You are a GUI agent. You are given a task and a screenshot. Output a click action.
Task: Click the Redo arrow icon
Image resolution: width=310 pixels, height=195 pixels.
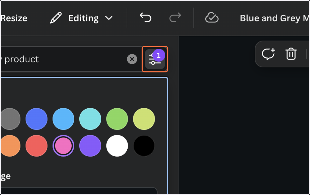175,18
